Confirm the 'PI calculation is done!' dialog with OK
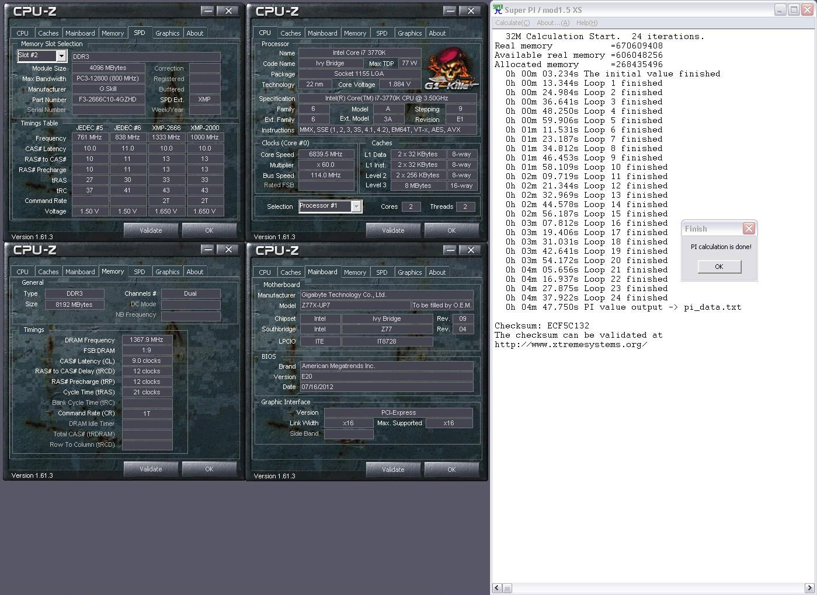The width and height of the screenshot is (817, 595). pyautogui.click(x=719, y=267)
